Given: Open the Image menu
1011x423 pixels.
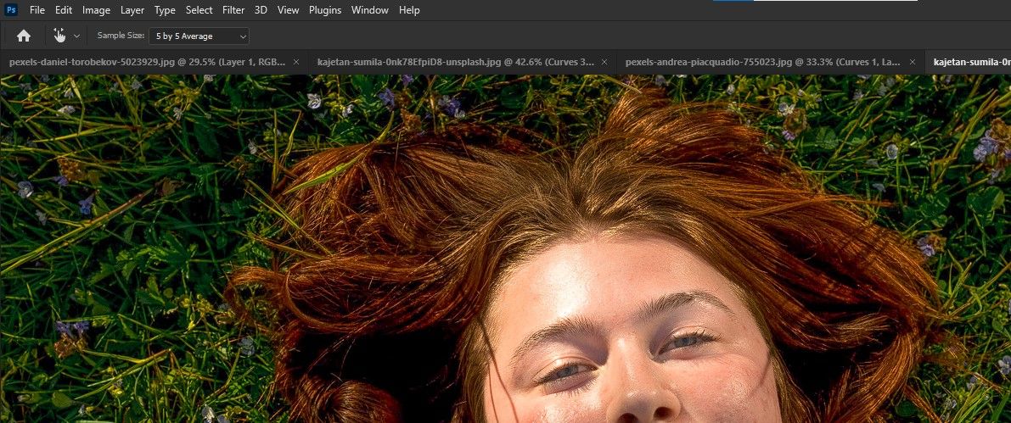Looking at the screenshot, I should click(96, 10).
